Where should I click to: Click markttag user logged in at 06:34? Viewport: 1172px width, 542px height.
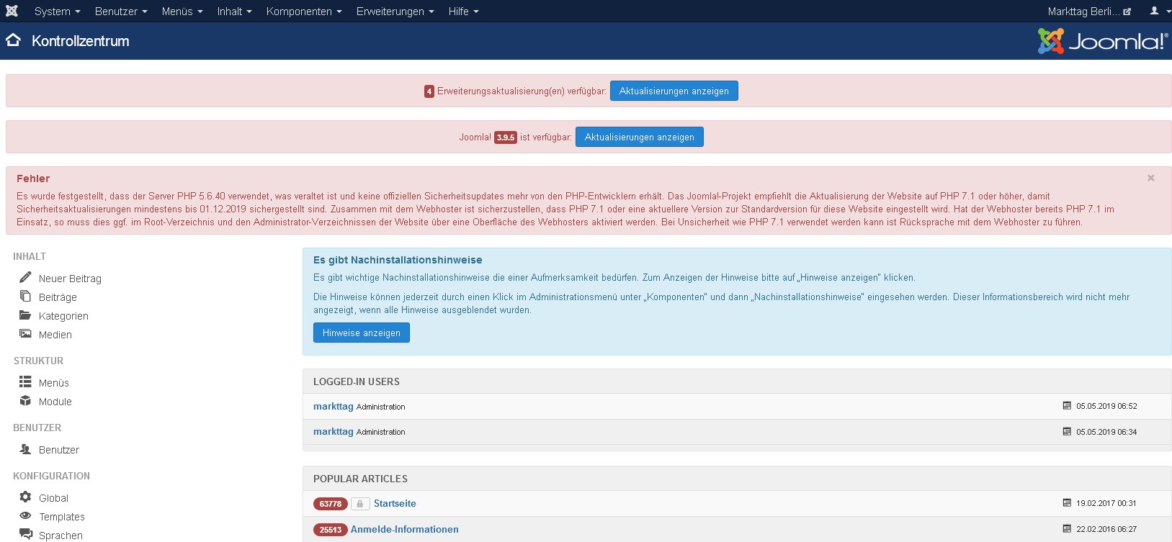[x=333, y=431]
